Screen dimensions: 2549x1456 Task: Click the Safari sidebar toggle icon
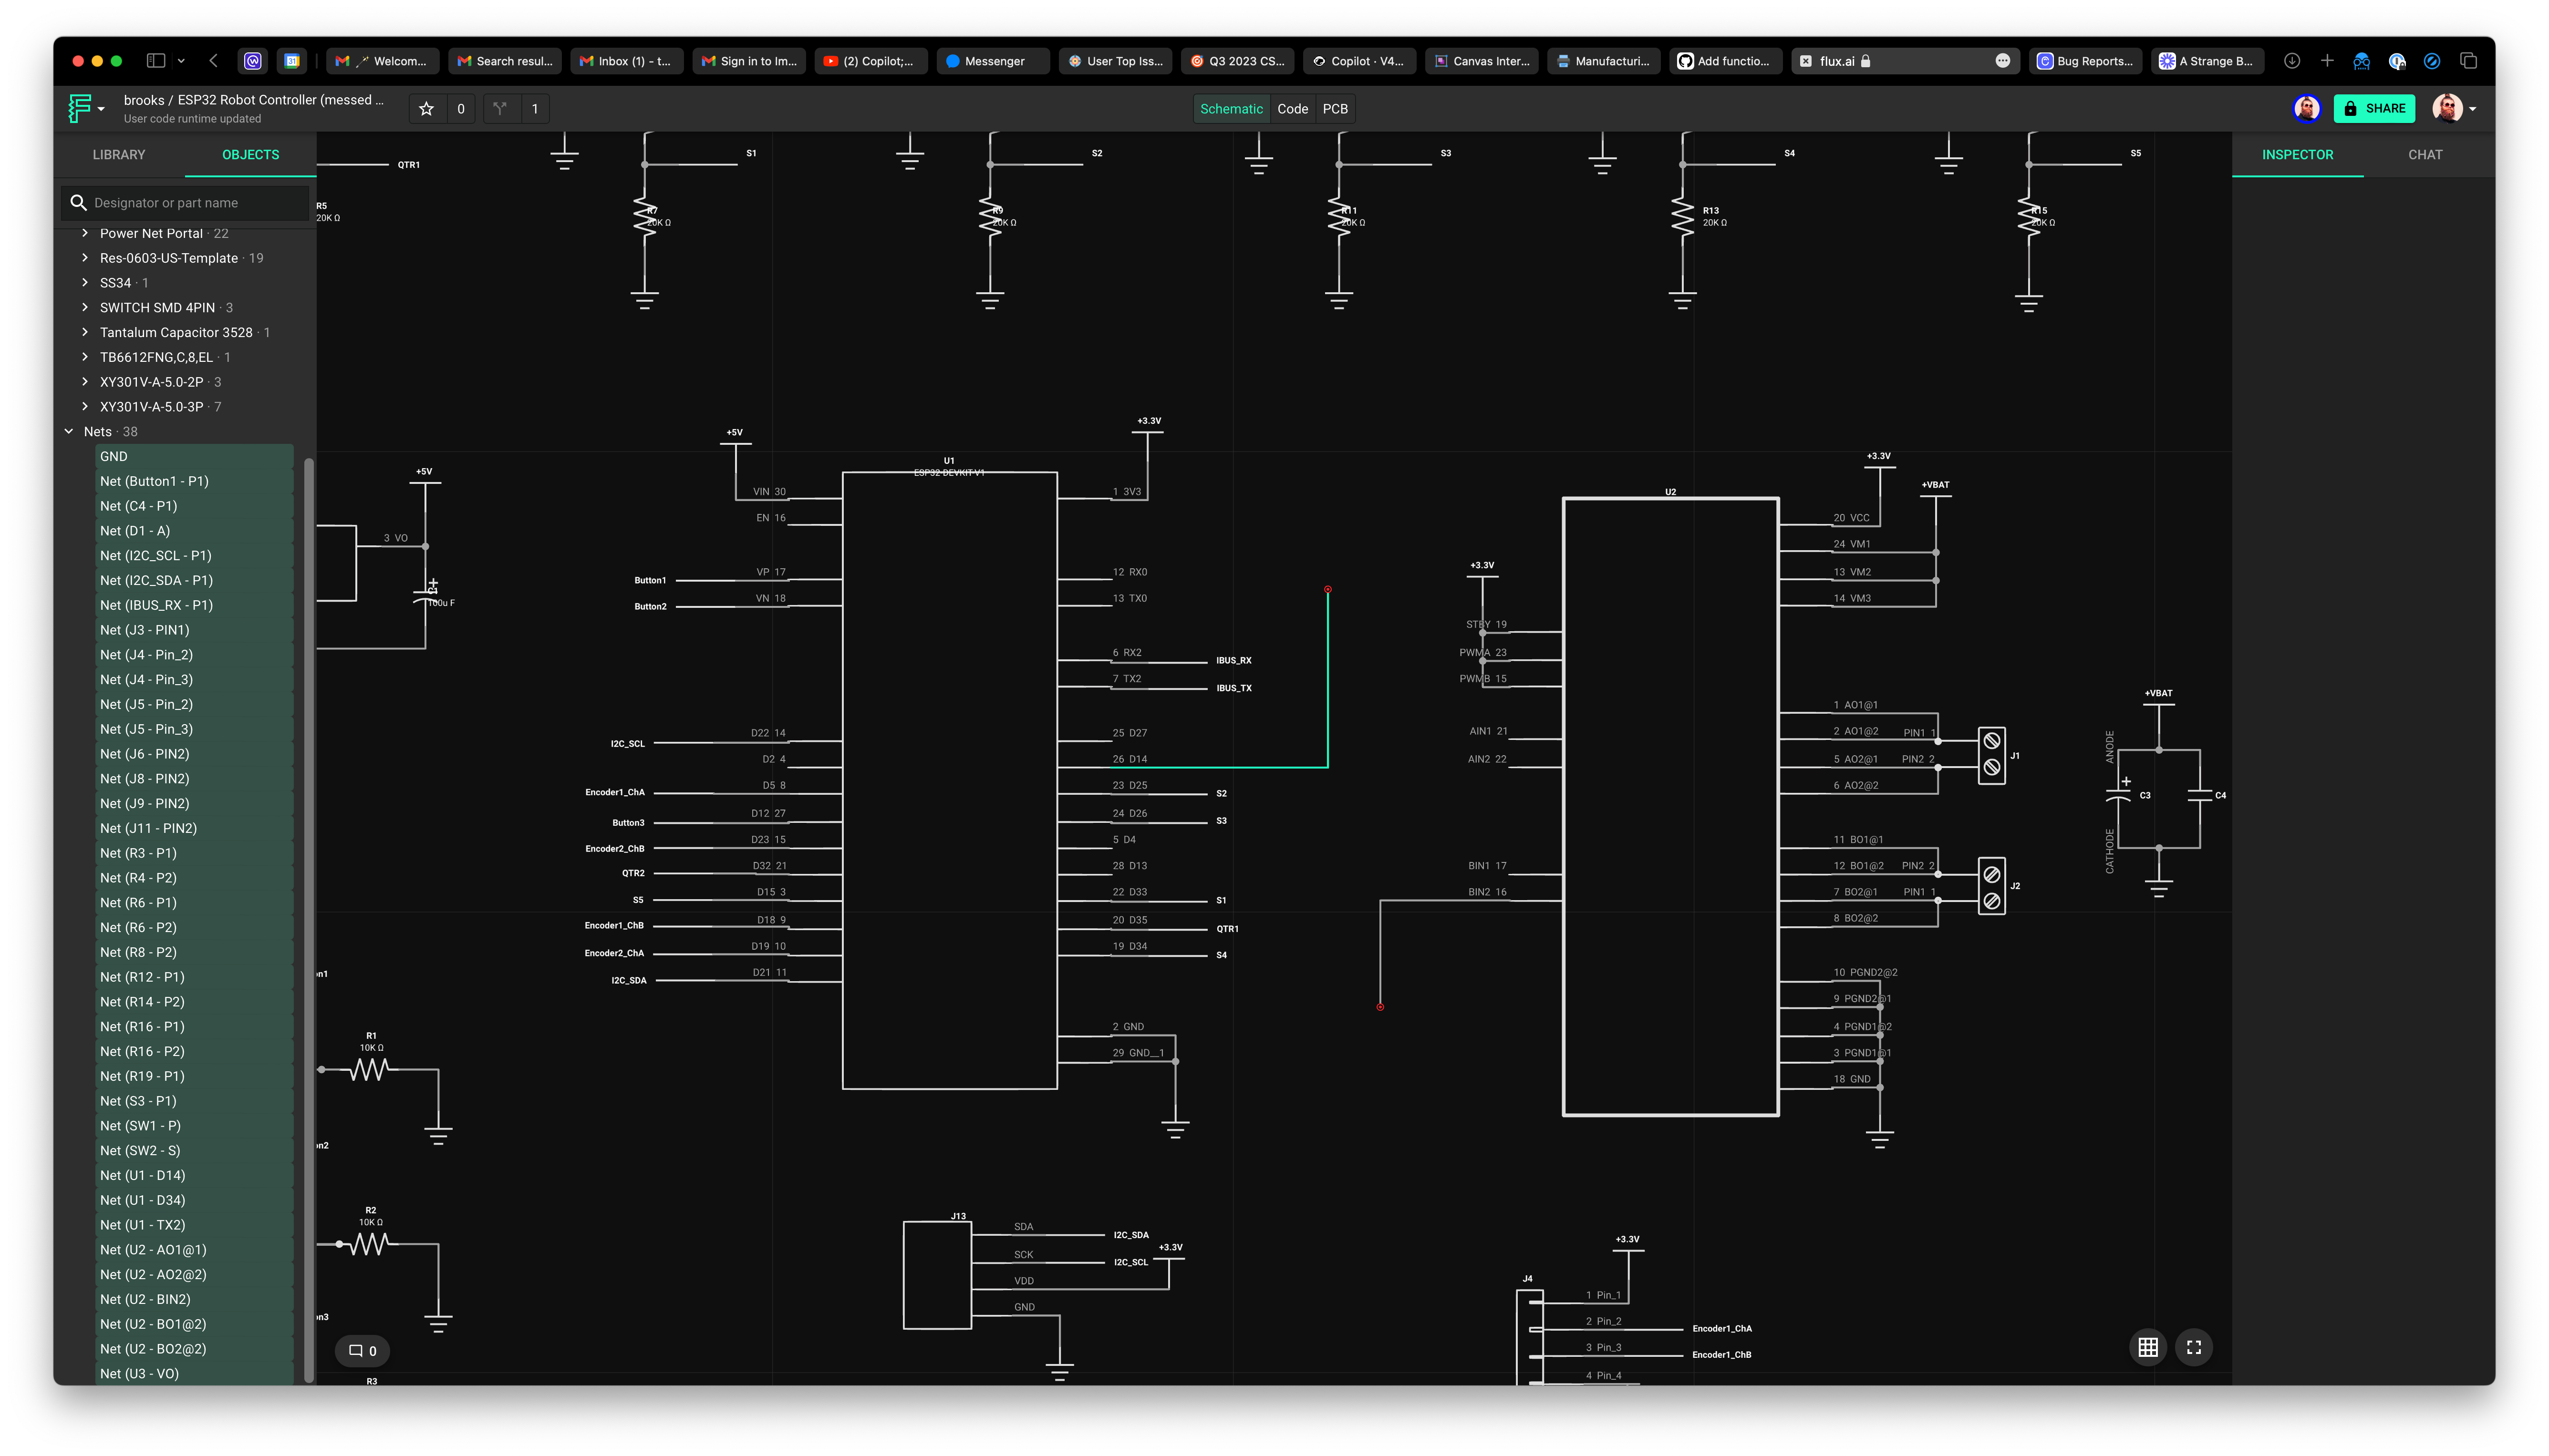tap(156, 61)
